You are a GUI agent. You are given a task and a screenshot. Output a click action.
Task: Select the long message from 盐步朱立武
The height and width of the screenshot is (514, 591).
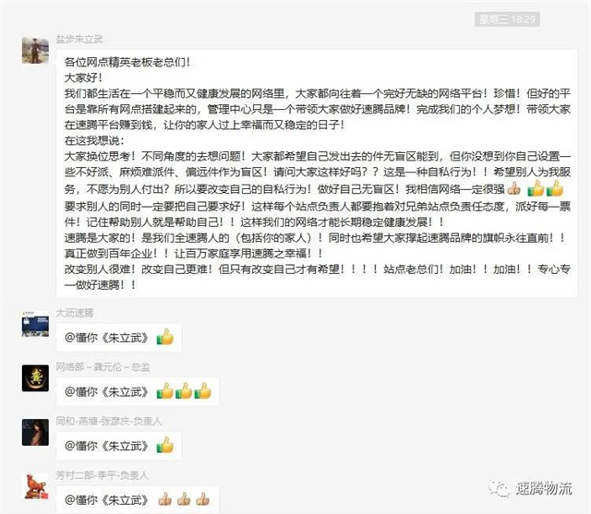click(x=317, y=173)
